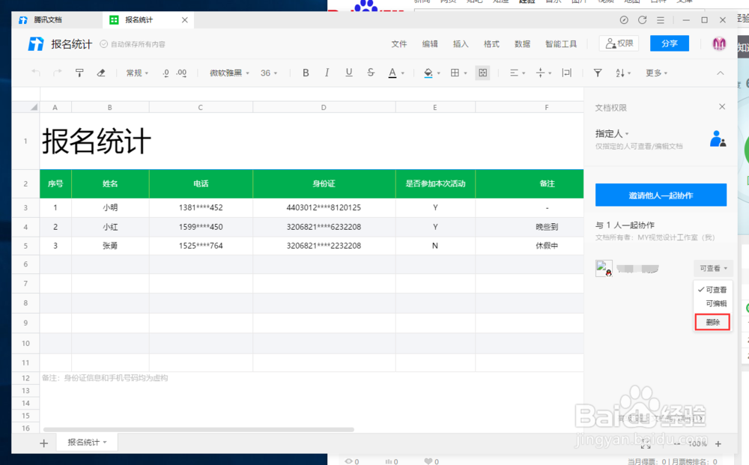The width and height of the screenshot is (749, 465).
Task: Click the filter funnel icon
Action: 598,73
